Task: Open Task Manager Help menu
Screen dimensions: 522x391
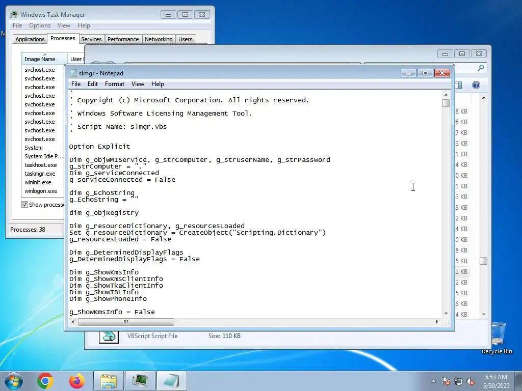Action: pyautogui.click(x=84, y=25)
